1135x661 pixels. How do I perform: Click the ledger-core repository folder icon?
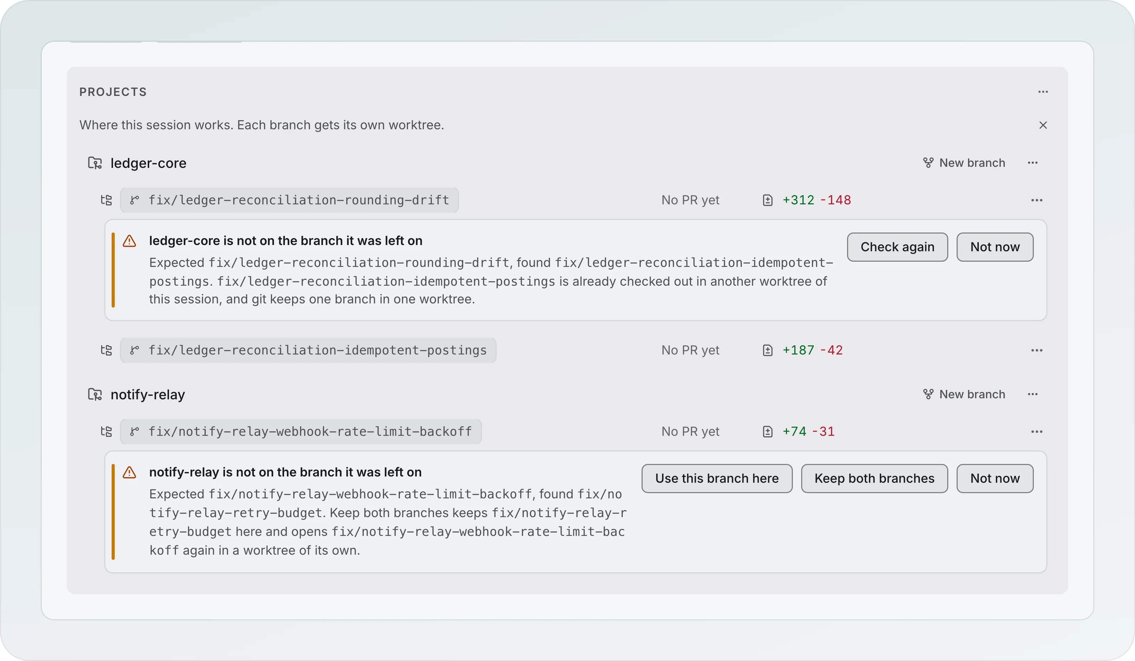click(95, 163)
